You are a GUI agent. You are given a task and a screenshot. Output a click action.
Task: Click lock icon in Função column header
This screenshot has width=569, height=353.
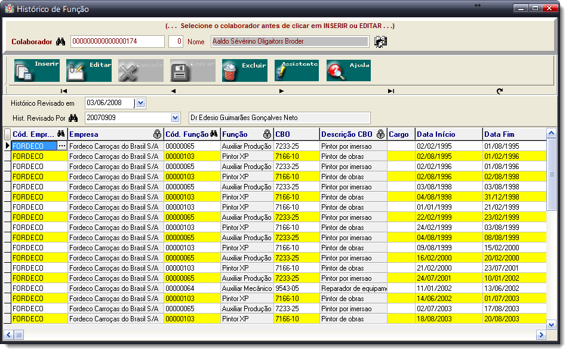click(x=267, y=134)
